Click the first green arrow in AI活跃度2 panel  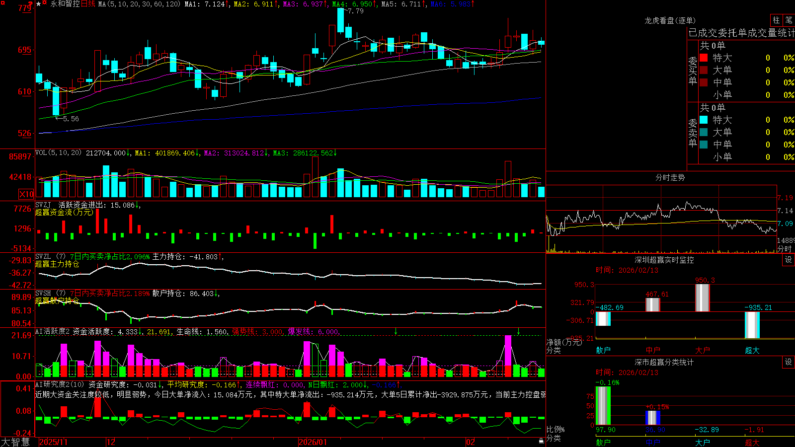(396, 331)
